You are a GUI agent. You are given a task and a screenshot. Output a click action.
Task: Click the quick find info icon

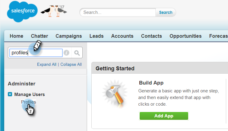tap(66, 53)
